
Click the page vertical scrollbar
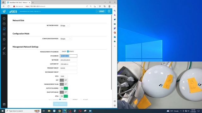click(x=111, y=52)
